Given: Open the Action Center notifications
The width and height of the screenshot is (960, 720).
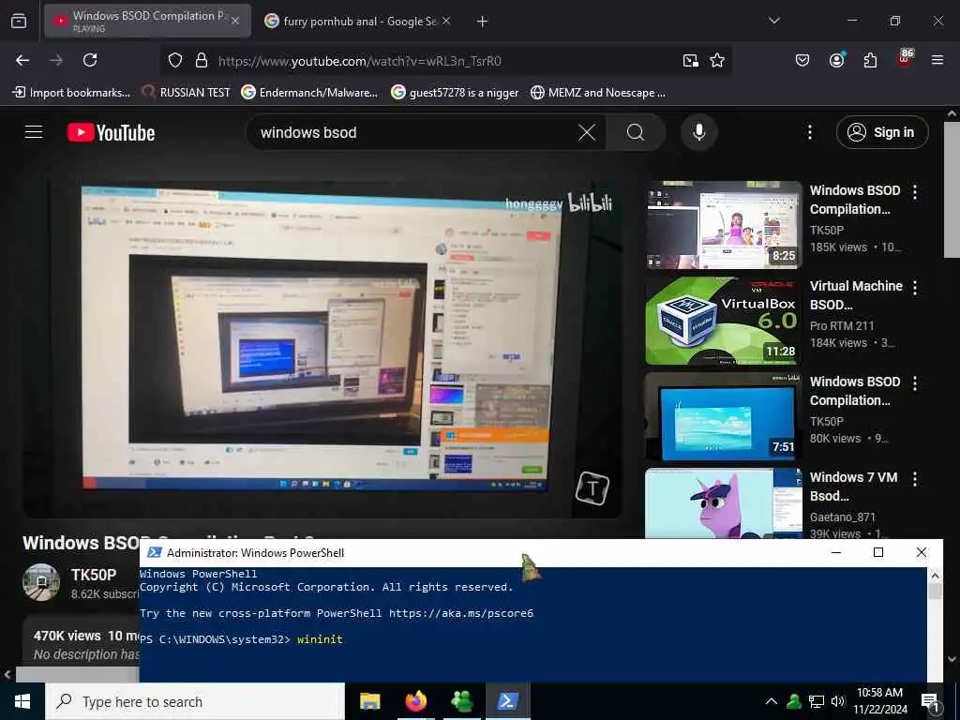Looking at the screenshot, I should click(x=931, y=701).
